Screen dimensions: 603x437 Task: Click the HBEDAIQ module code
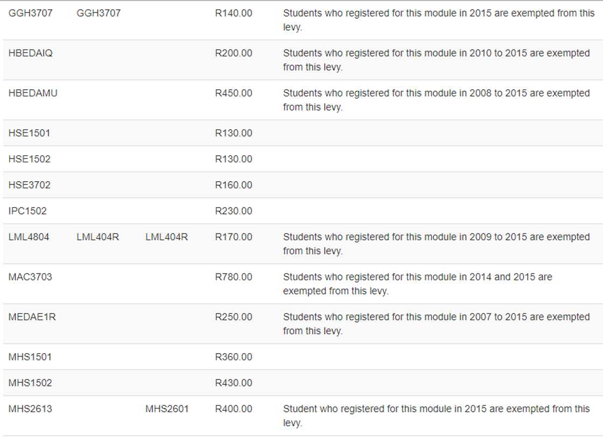31,53
